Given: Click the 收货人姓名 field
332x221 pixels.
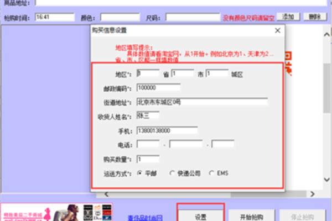Looking at the screenshot, I should pyautogui.click(x=148, y=115).
